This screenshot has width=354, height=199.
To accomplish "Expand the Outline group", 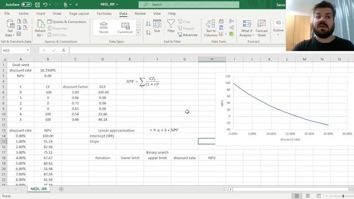I will 278,27.
